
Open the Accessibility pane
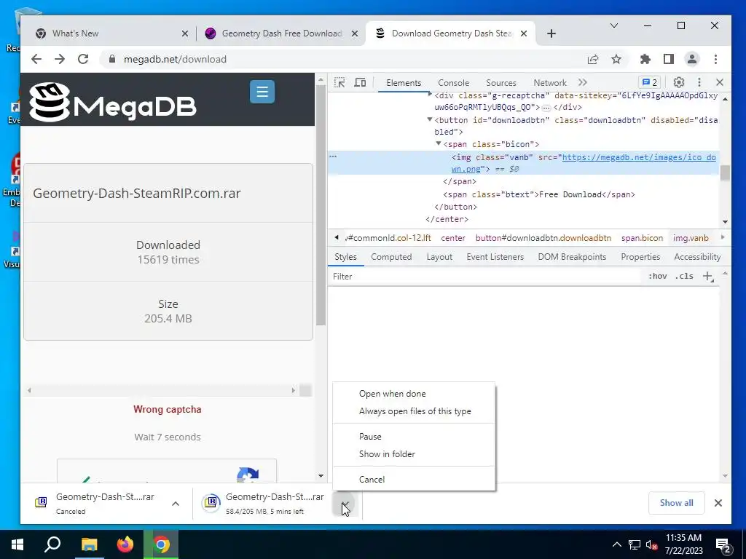[x=697, y=257]
